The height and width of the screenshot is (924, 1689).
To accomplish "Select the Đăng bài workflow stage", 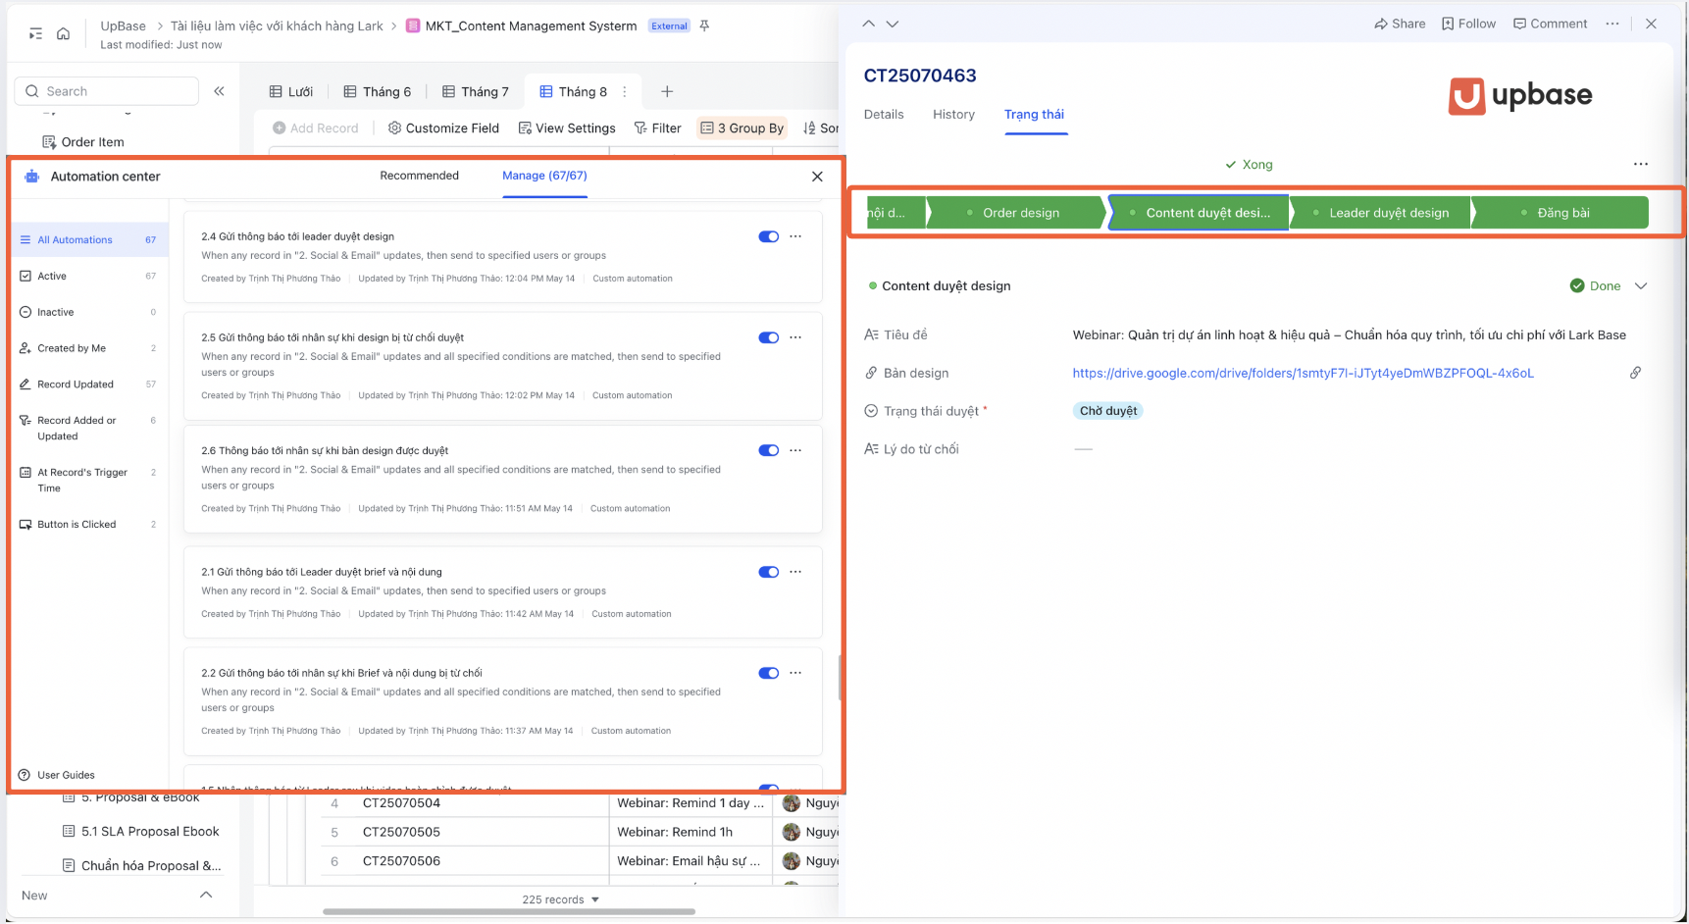I will pos(1560,213).
